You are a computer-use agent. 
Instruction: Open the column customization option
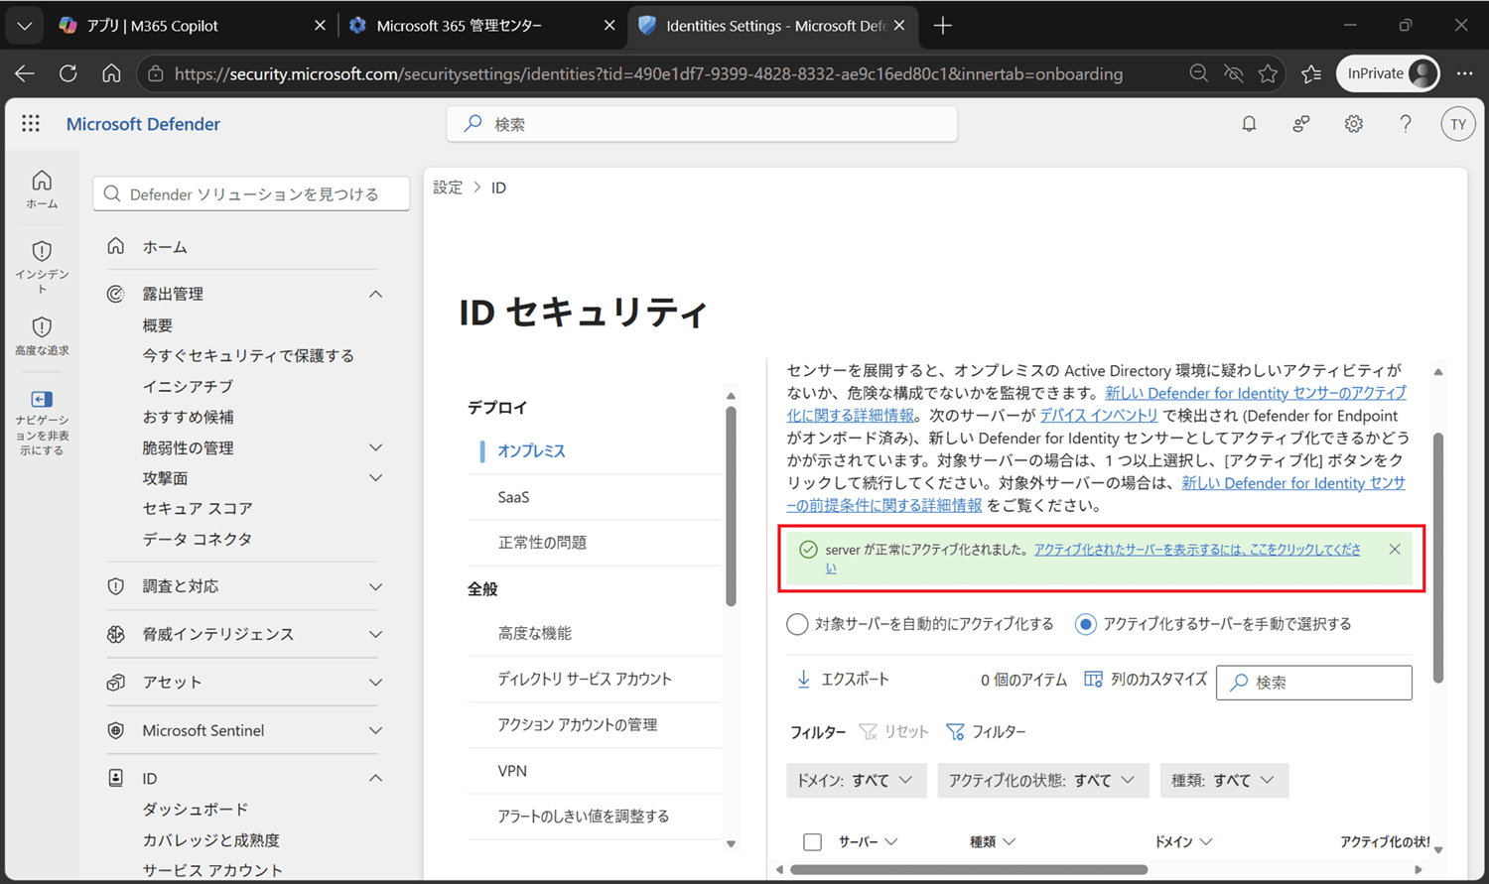[1146, 680]
